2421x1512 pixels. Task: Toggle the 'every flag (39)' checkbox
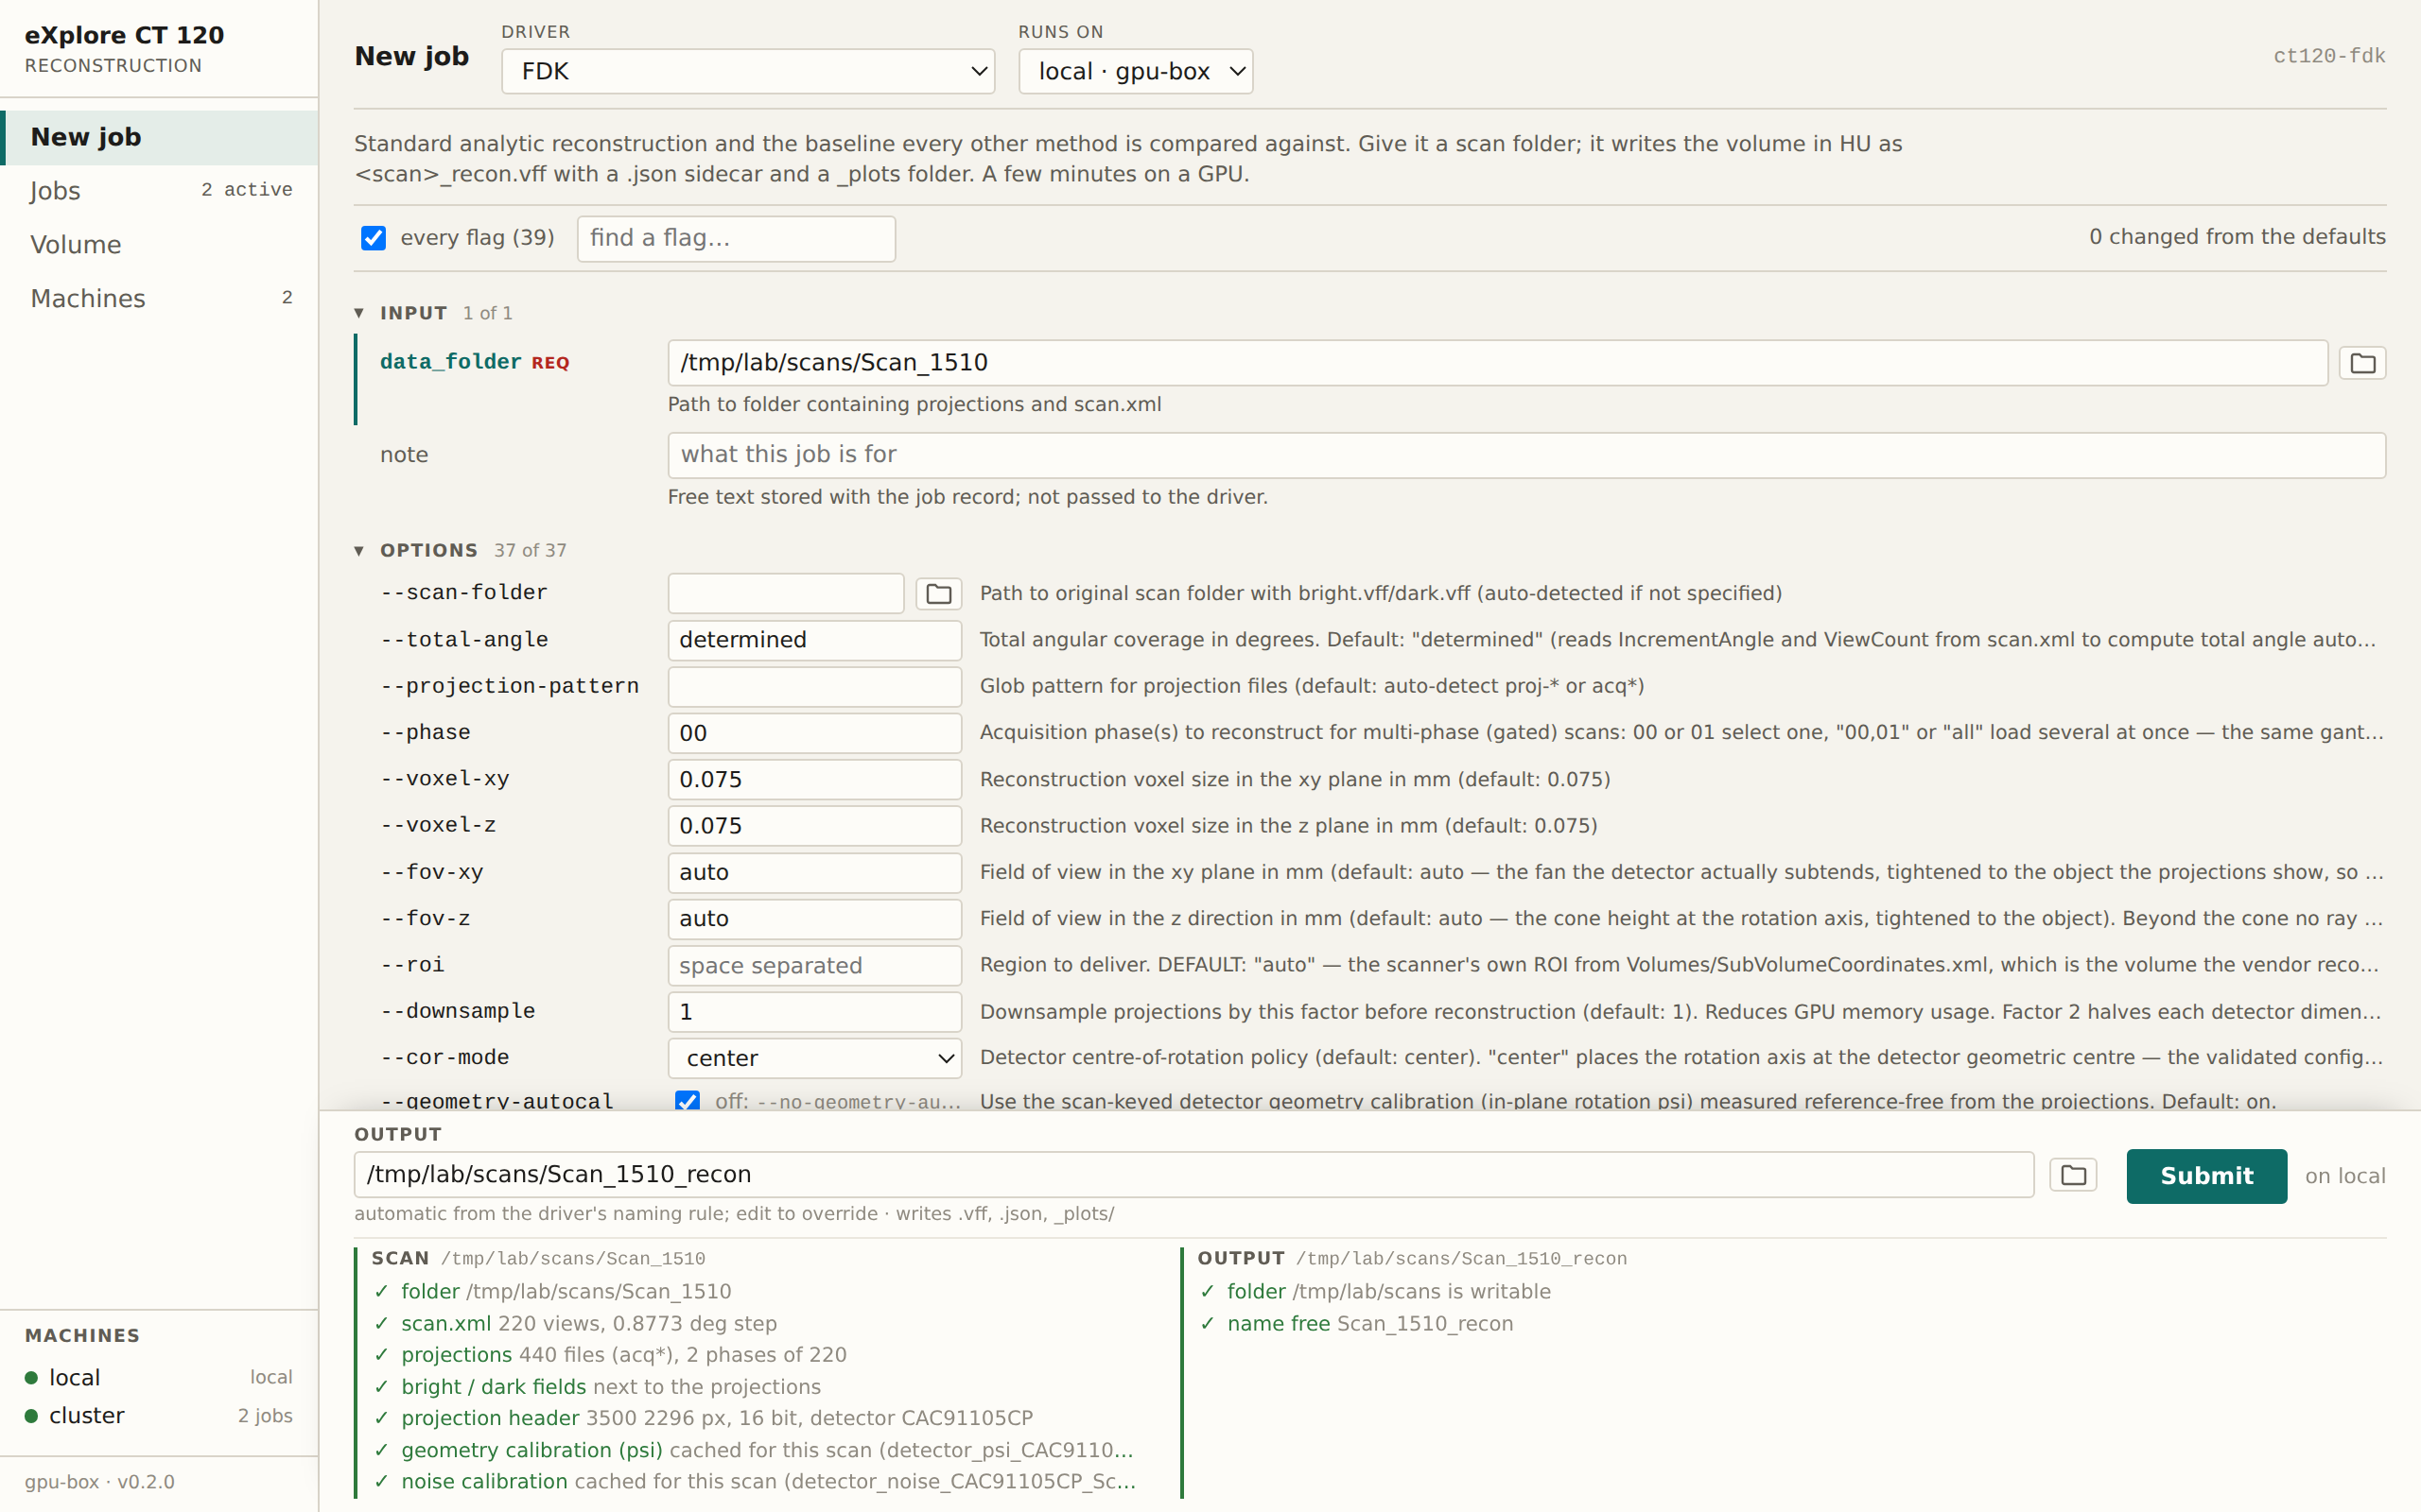[374, 238]
